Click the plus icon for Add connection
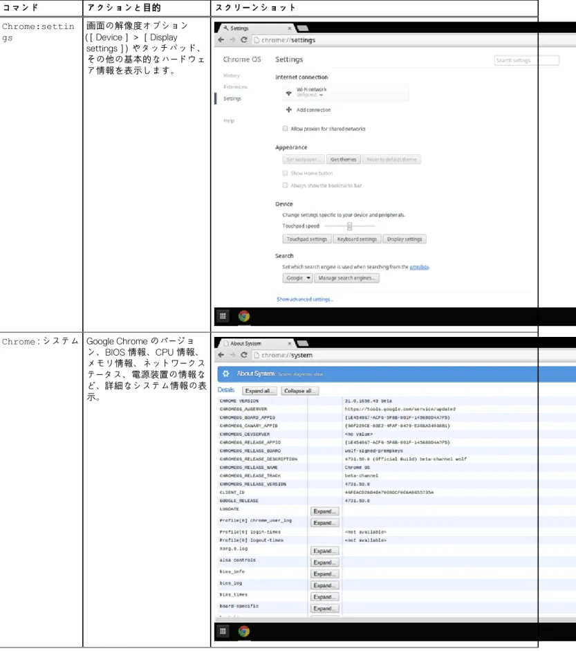The height and width of the screenshot is (651, 576). (x=289, y=109)
